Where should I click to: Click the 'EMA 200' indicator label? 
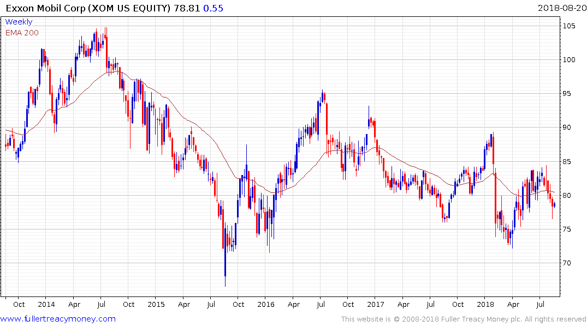(x=22, y=33)
